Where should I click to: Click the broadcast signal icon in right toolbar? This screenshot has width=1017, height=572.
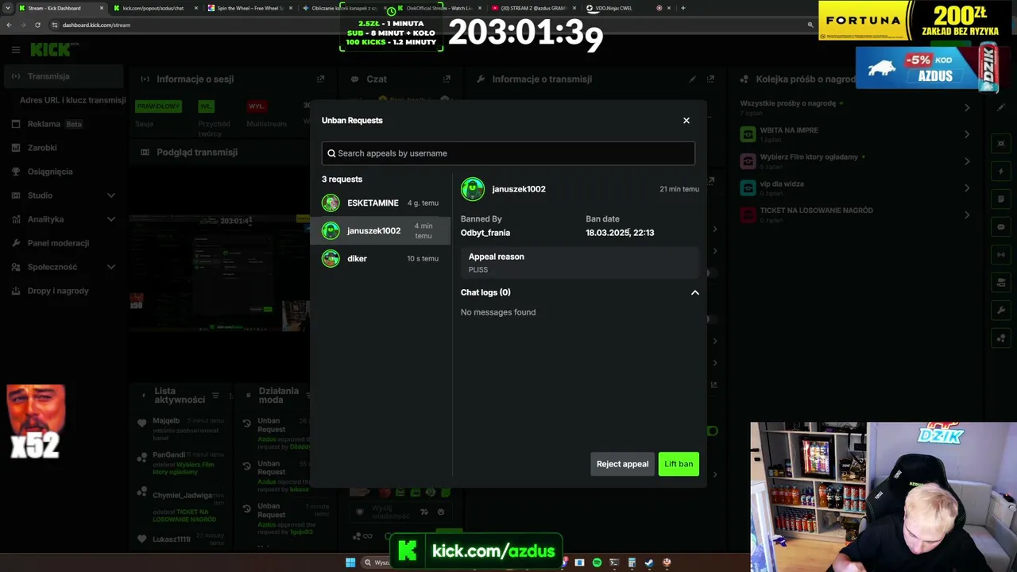pyautogui.click(x=1001, y=255)
